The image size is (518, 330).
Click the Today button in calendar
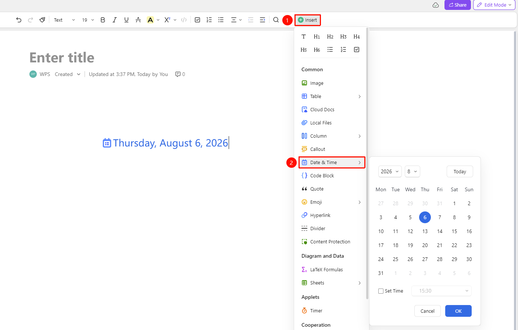click(460, 171)
